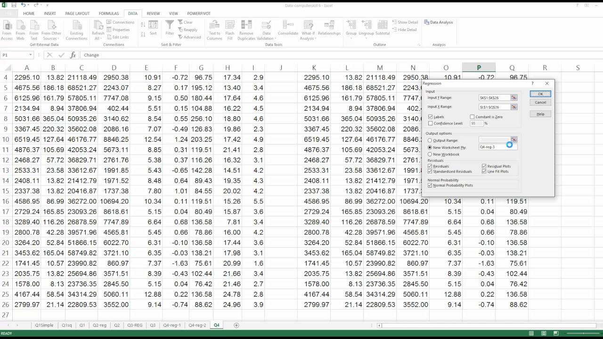Toggle Normal Probability Plots checkbox
The height and width of the screenshot is (339, 603).
[x=431, y=186]
